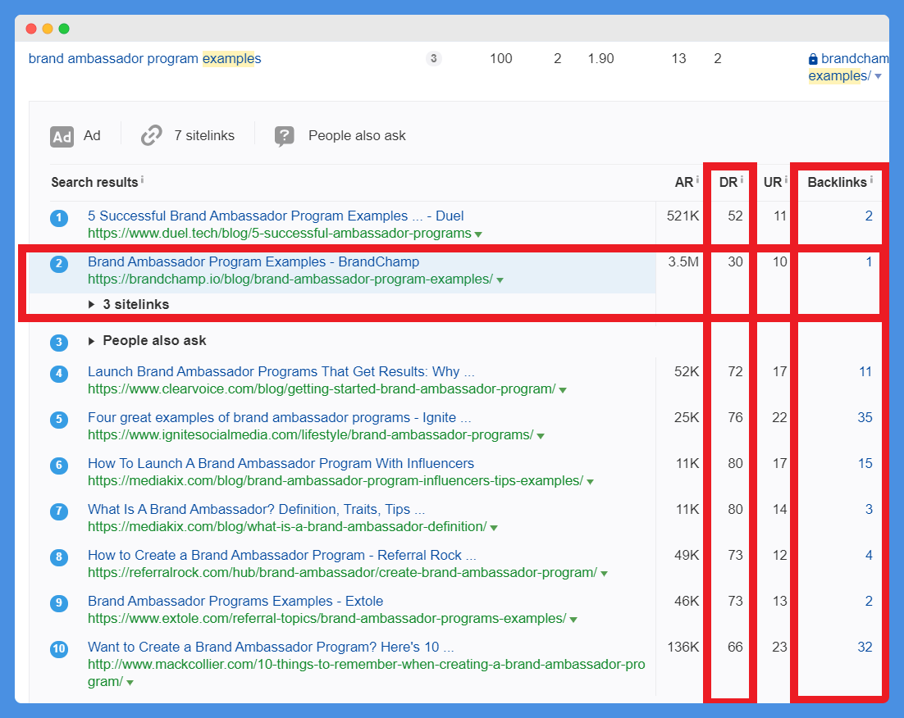Screen dimensions: 904x718
Task: Click the lock icon beside brandchamp URL
Action: (x=813, y=59)
